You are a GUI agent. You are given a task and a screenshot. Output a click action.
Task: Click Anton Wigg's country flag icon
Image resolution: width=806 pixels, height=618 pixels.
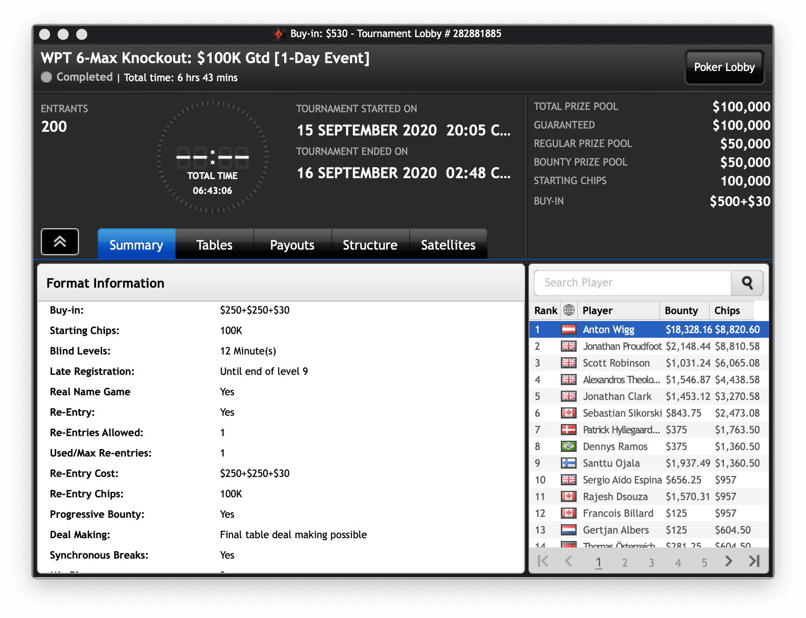[x=568, y=329]
